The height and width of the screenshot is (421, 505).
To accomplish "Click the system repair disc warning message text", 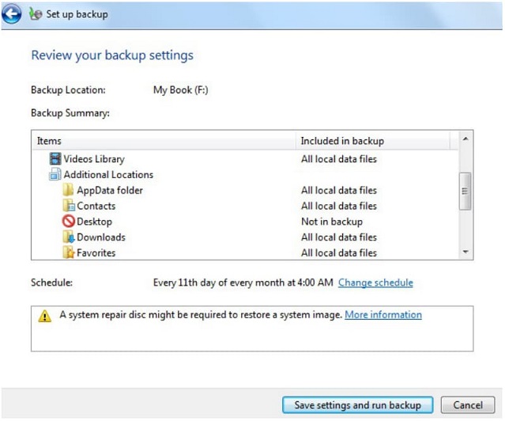I will (x=201, y=315).
